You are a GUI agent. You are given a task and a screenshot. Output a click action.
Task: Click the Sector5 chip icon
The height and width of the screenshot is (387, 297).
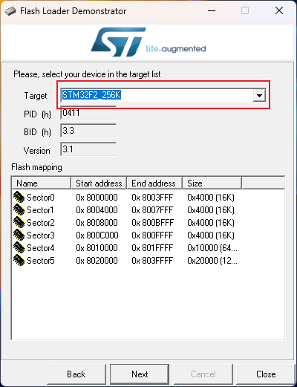[19, 260]
